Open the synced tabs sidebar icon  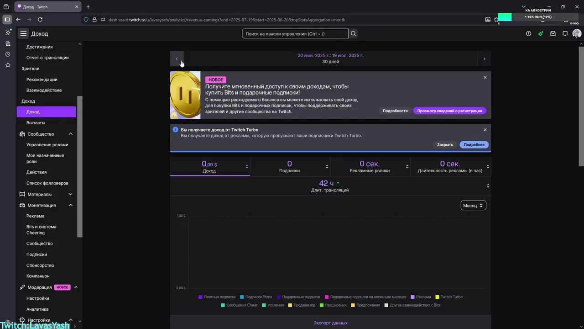(x=8, y=43)
